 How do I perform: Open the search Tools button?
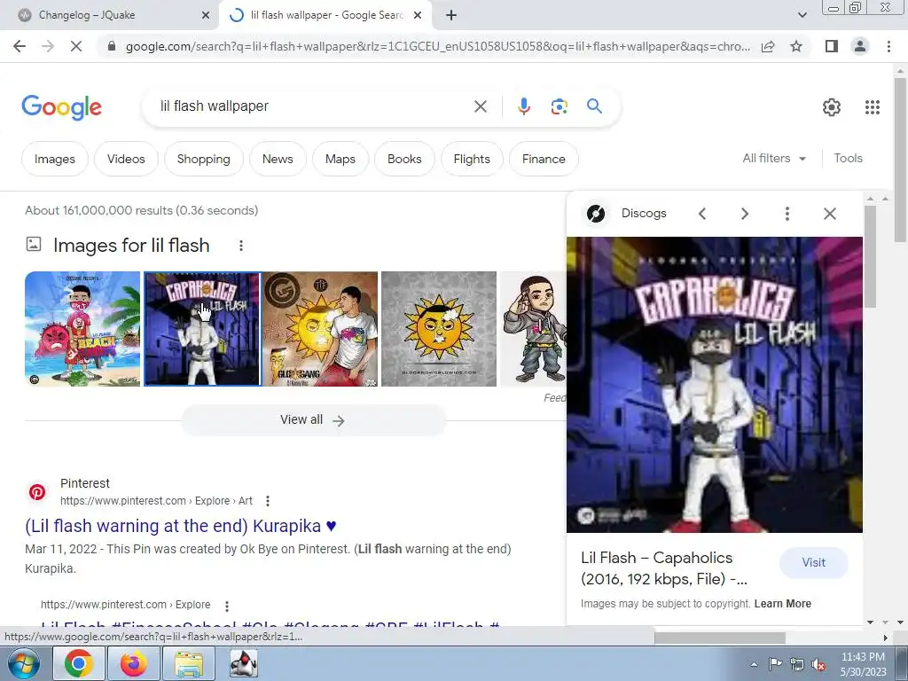[848, 158]
